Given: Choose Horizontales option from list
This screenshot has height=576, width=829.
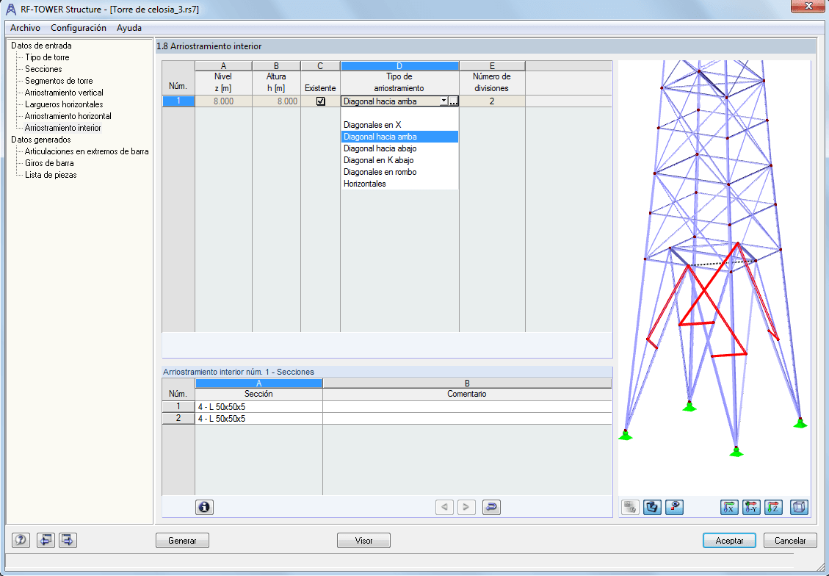Looking at the screenshot, I should click(399, 184).
